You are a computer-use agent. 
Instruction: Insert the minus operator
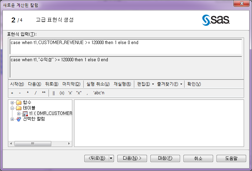click(x=20, y=93)
